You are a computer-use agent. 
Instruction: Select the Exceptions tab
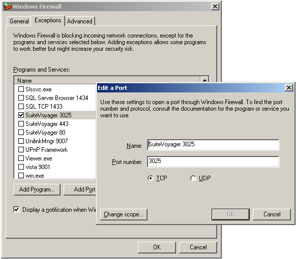(x=48, y=20)
